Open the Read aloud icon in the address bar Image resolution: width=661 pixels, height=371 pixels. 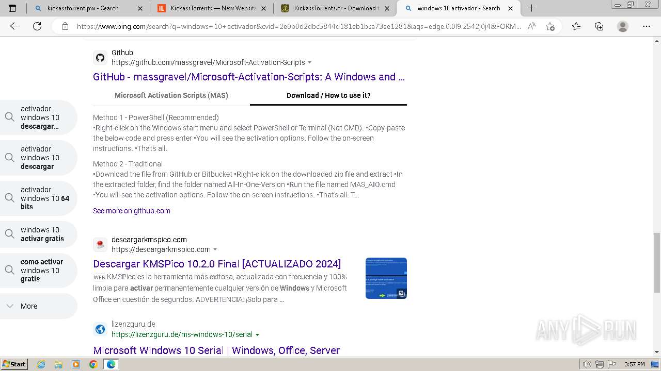click(x=531, y=26)
